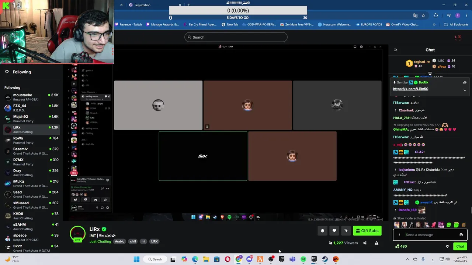This screenshot has height=265, width=472.
Task: Open the All Bookmarks folder
Action: pyautogui.click(x=456, y=25)
